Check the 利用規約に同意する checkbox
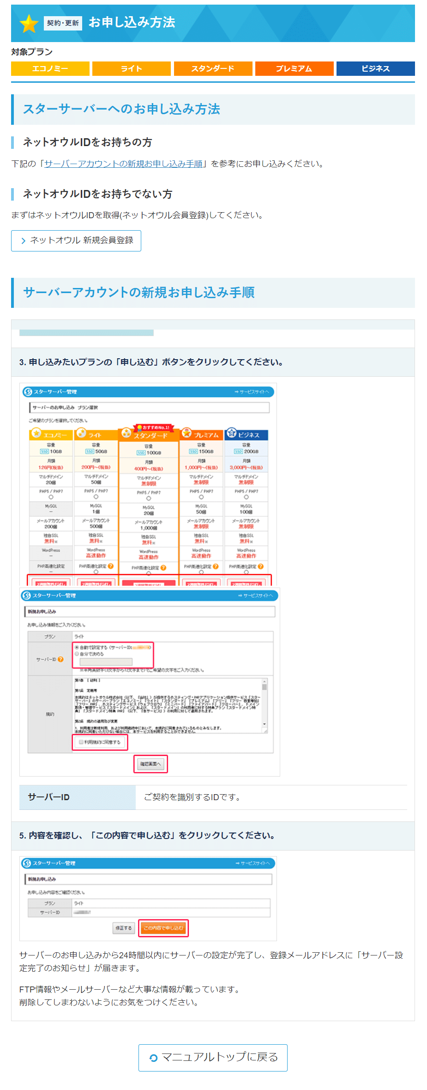The height and width of the screenshot is (1090, 427). 81,742
